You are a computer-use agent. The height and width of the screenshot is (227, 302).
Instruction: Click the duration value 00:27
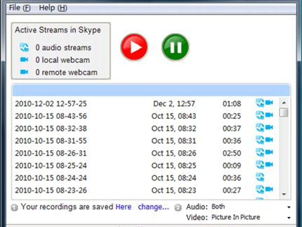click(x=232, y=190)
